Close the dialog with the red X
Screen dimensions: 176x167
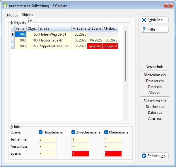pos(168,6)
